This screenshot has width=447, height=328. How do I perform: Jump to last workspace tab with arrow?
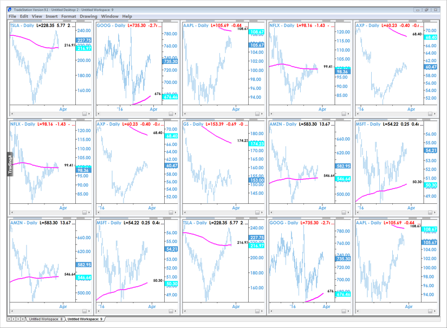(23, 319)
